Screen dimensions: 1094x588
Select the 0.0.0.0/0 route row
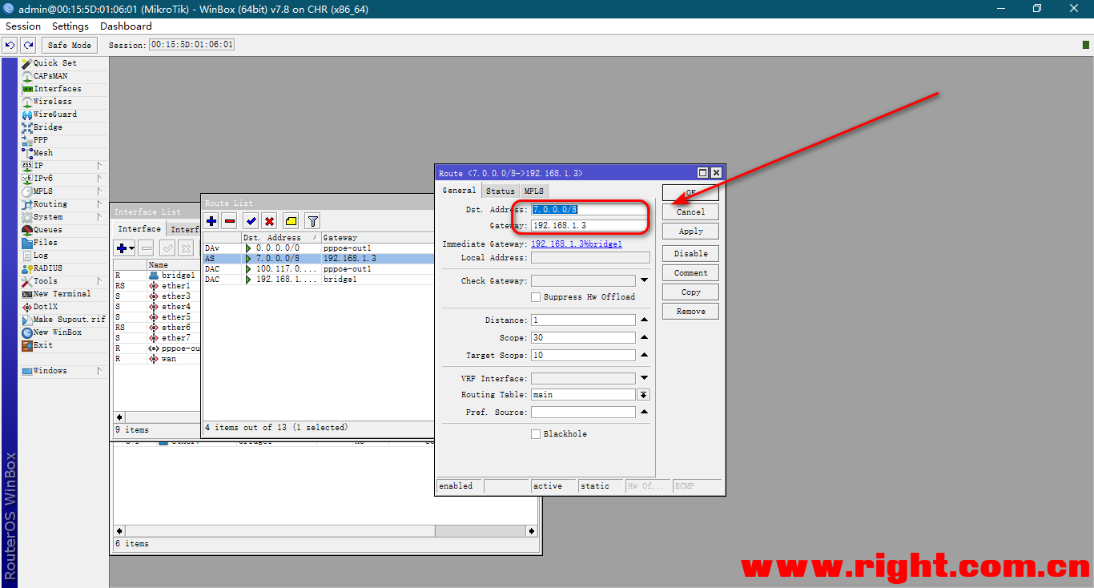(x=317, y=248)
